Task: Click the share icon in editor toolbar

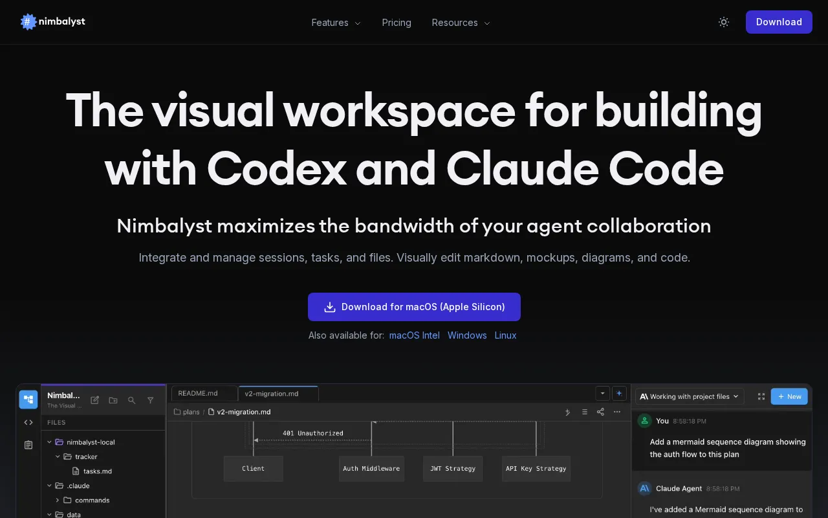Action: 600,412
